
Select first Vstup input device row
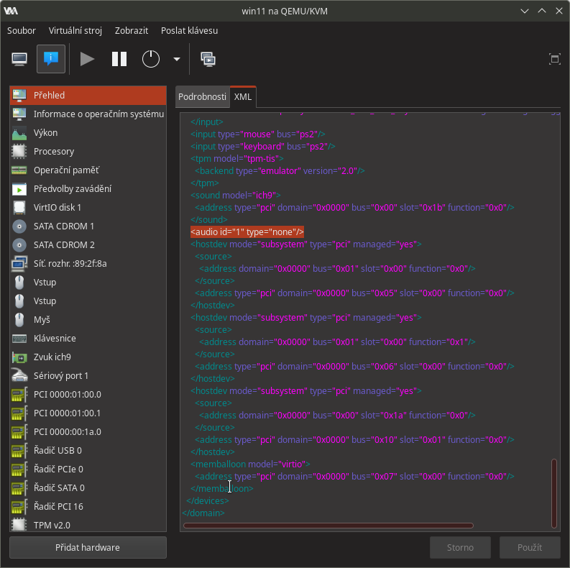click(88, 282)
